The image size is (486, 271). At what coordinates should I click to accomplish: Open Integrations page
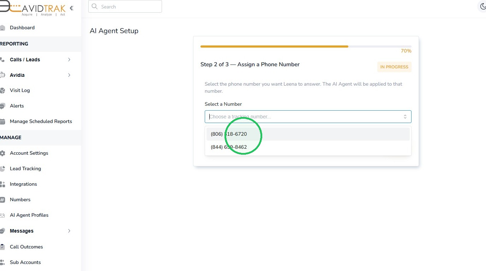click(23, 184)
